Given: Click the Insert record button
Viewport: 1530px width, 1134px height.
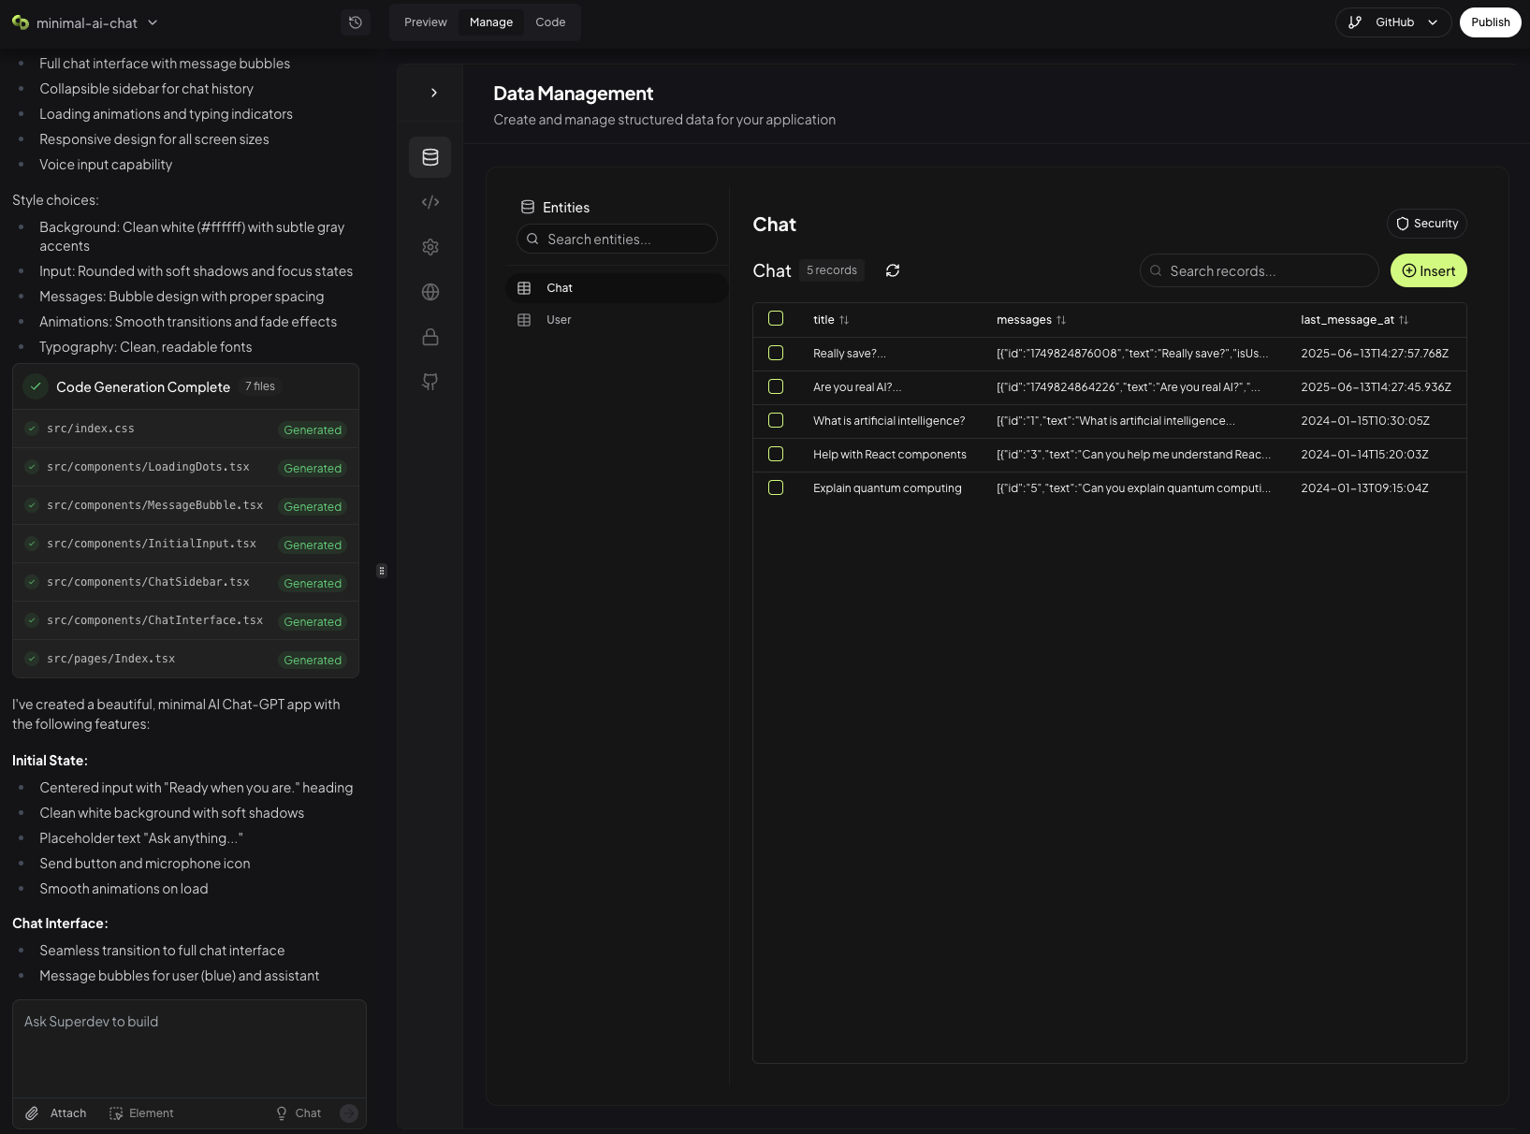Looking at the screenshot, I should [x=1429, y=270].
